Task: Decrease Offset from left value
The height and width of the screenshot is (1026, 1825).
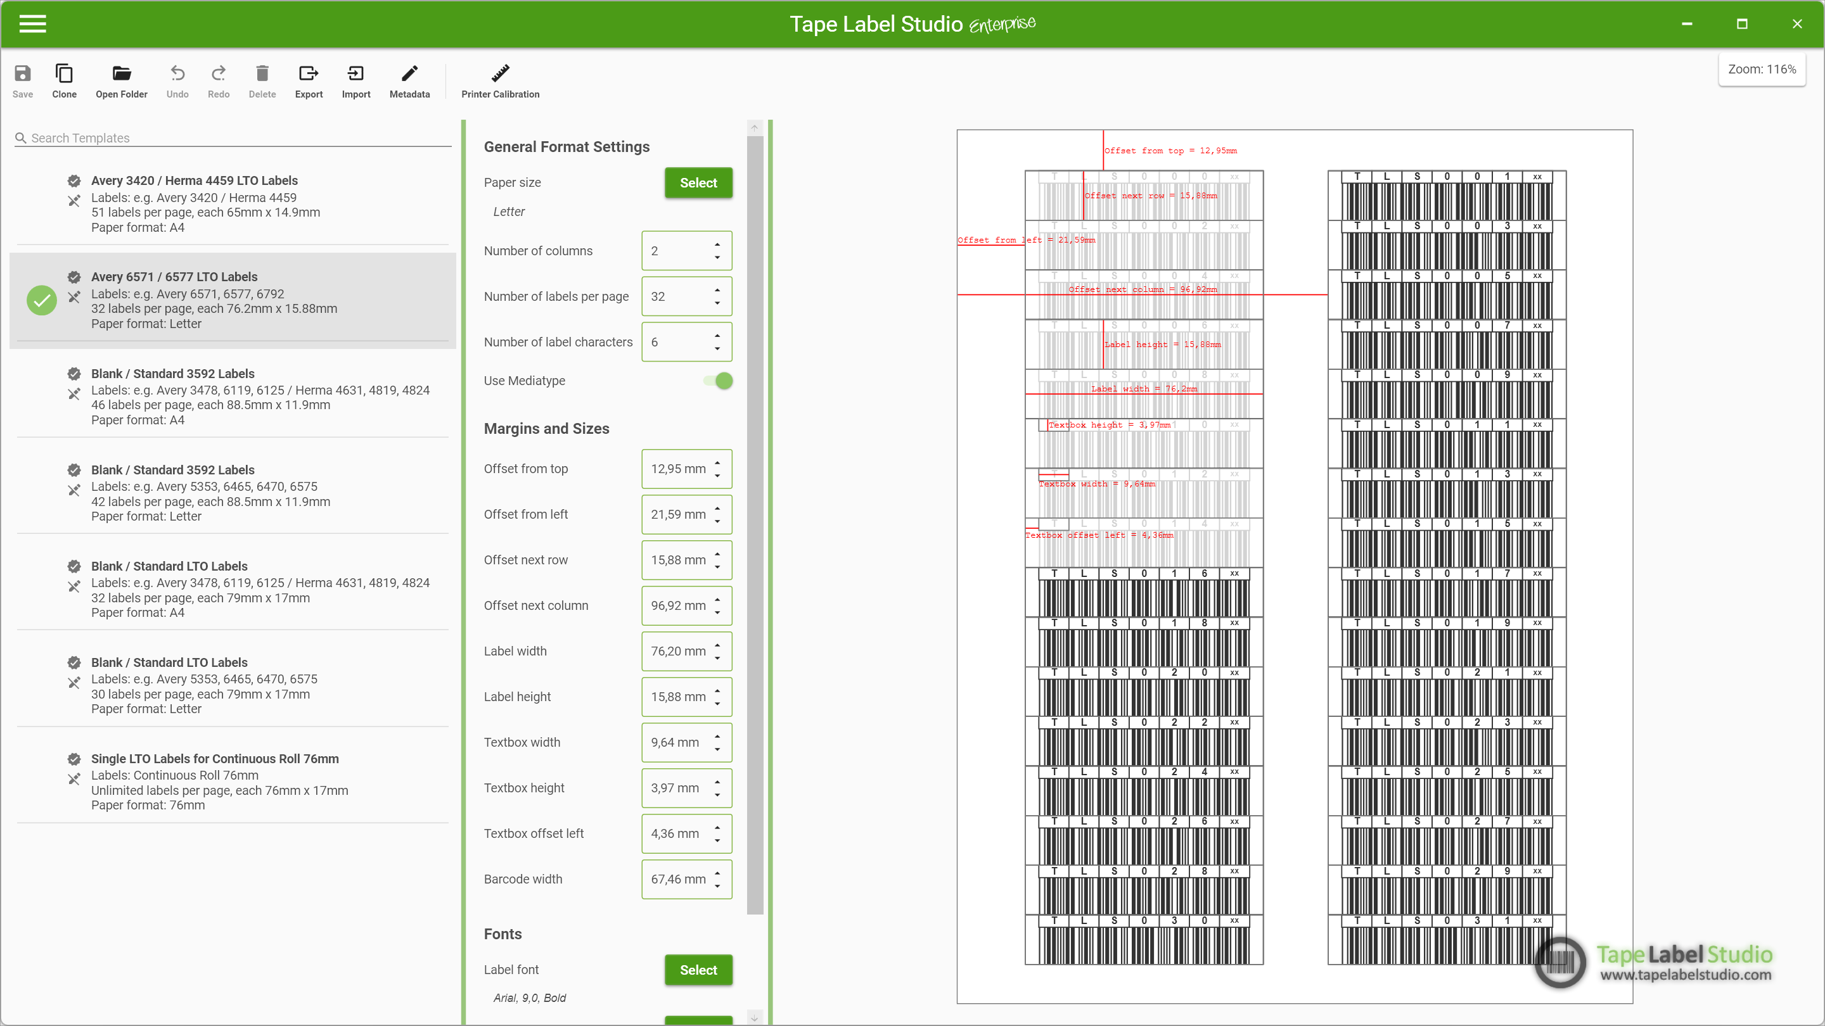Action: 717,521
